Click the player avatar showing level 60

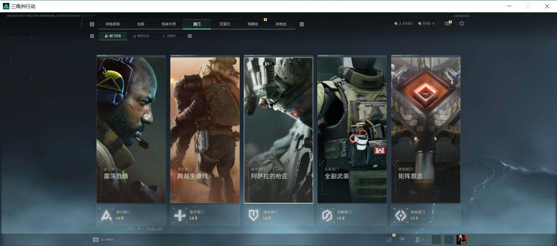(x=461, y=240)
